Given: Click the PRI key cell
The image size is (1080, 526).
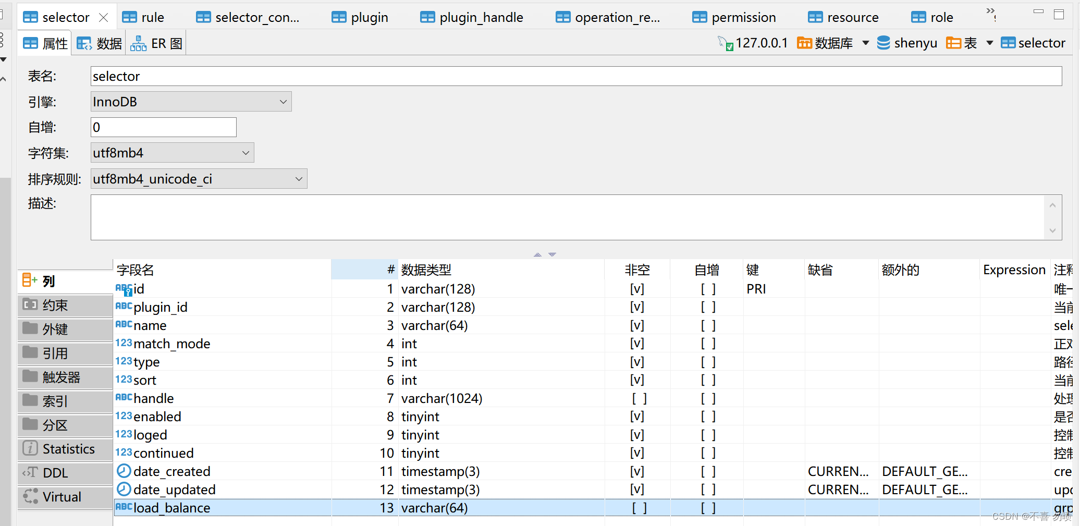Looking at the screenshot, I should coord(756,289).
